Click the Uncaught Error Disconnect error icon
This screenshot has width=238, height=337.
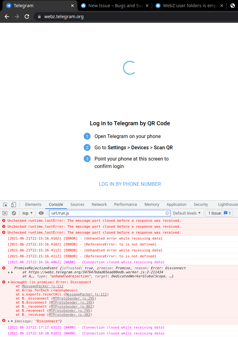[4, 282]
